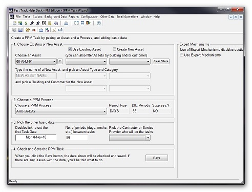The width and height of the screenshot is (252, 192).
Task: Open the Contractor or Service Provider dropdown
Action: click(x=130, y=138)
